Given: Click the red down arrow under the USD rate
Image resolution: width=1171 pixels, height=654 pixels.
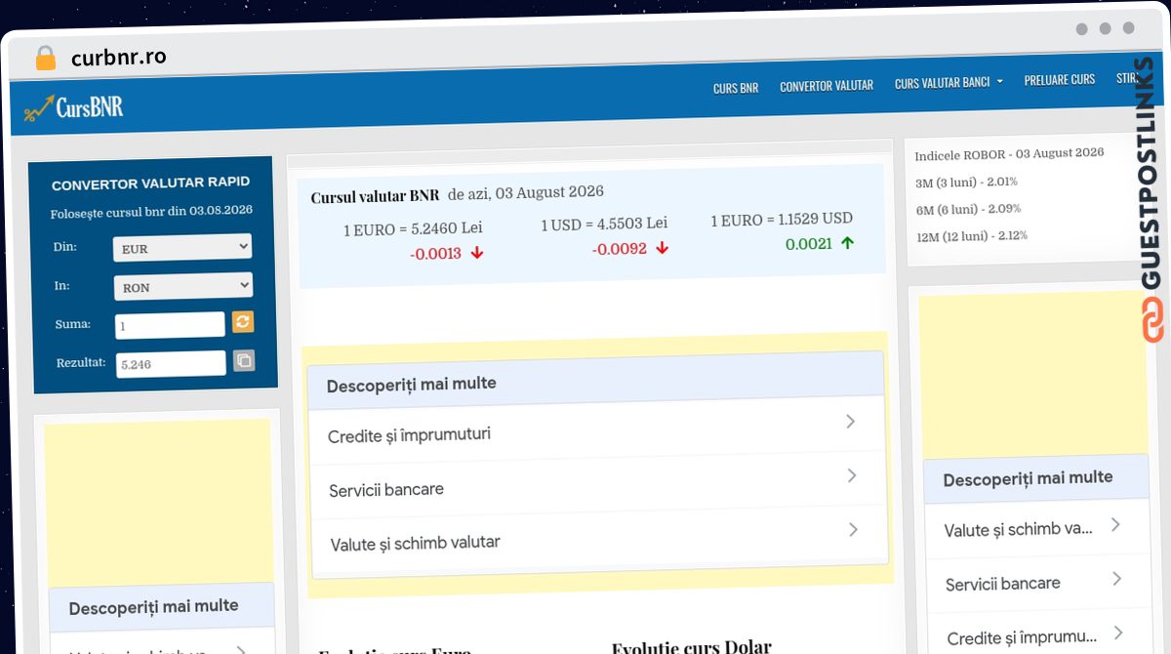Looking at the screenshot, I should 662,248.
